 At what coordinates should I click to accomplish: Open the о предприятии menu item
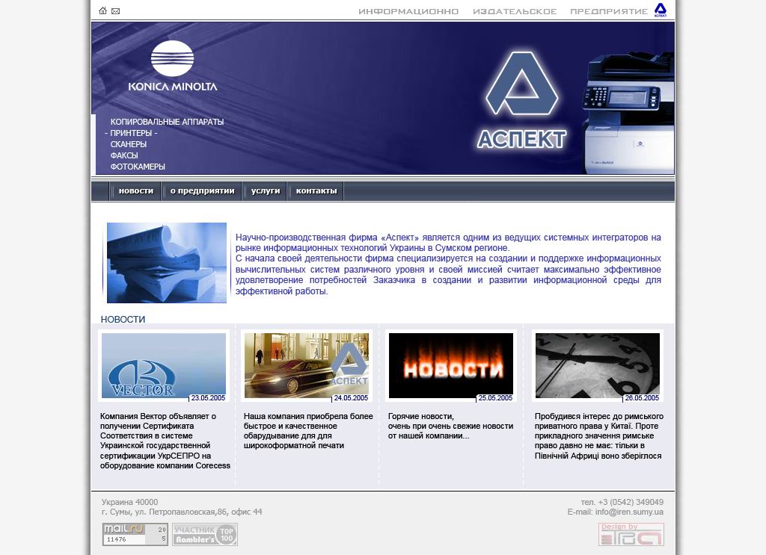coord(202,190)
